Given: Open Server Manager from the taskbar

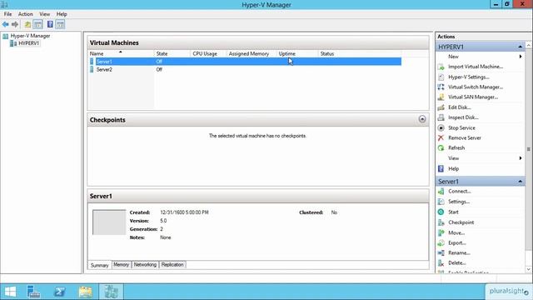Looking at the screenshot, I should click(33, 292).
